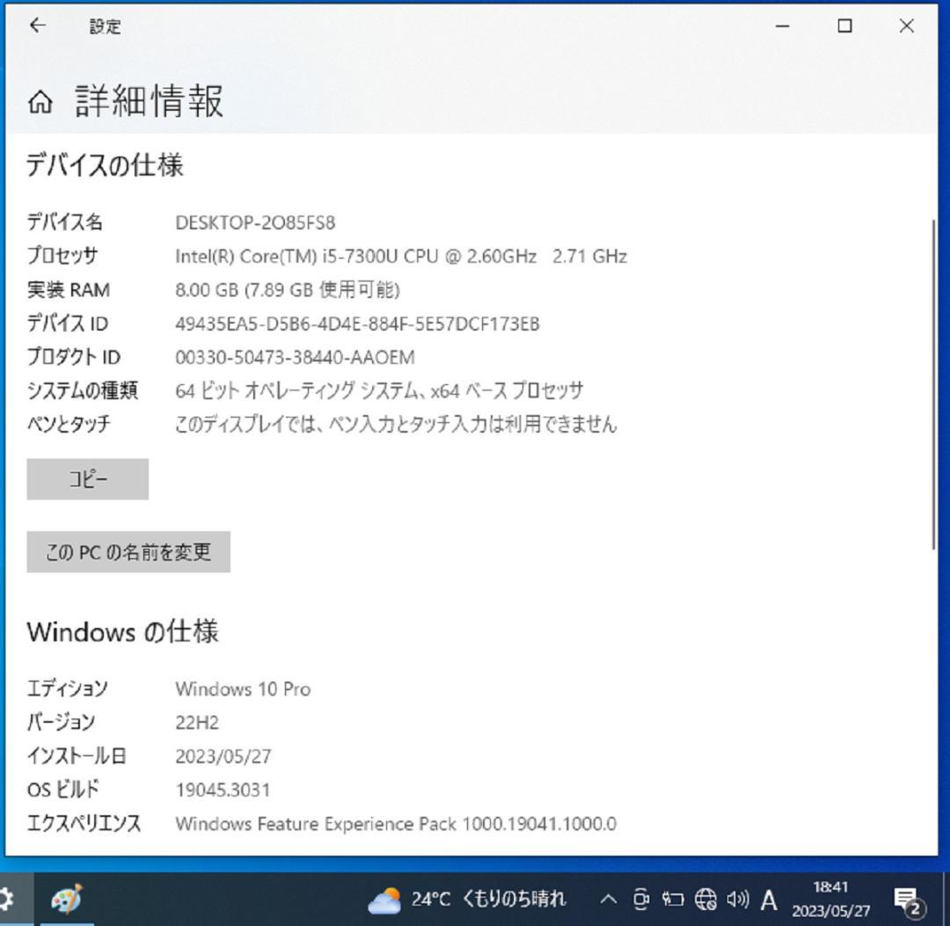Click the battery status tray icon

(x=673, y=900)
